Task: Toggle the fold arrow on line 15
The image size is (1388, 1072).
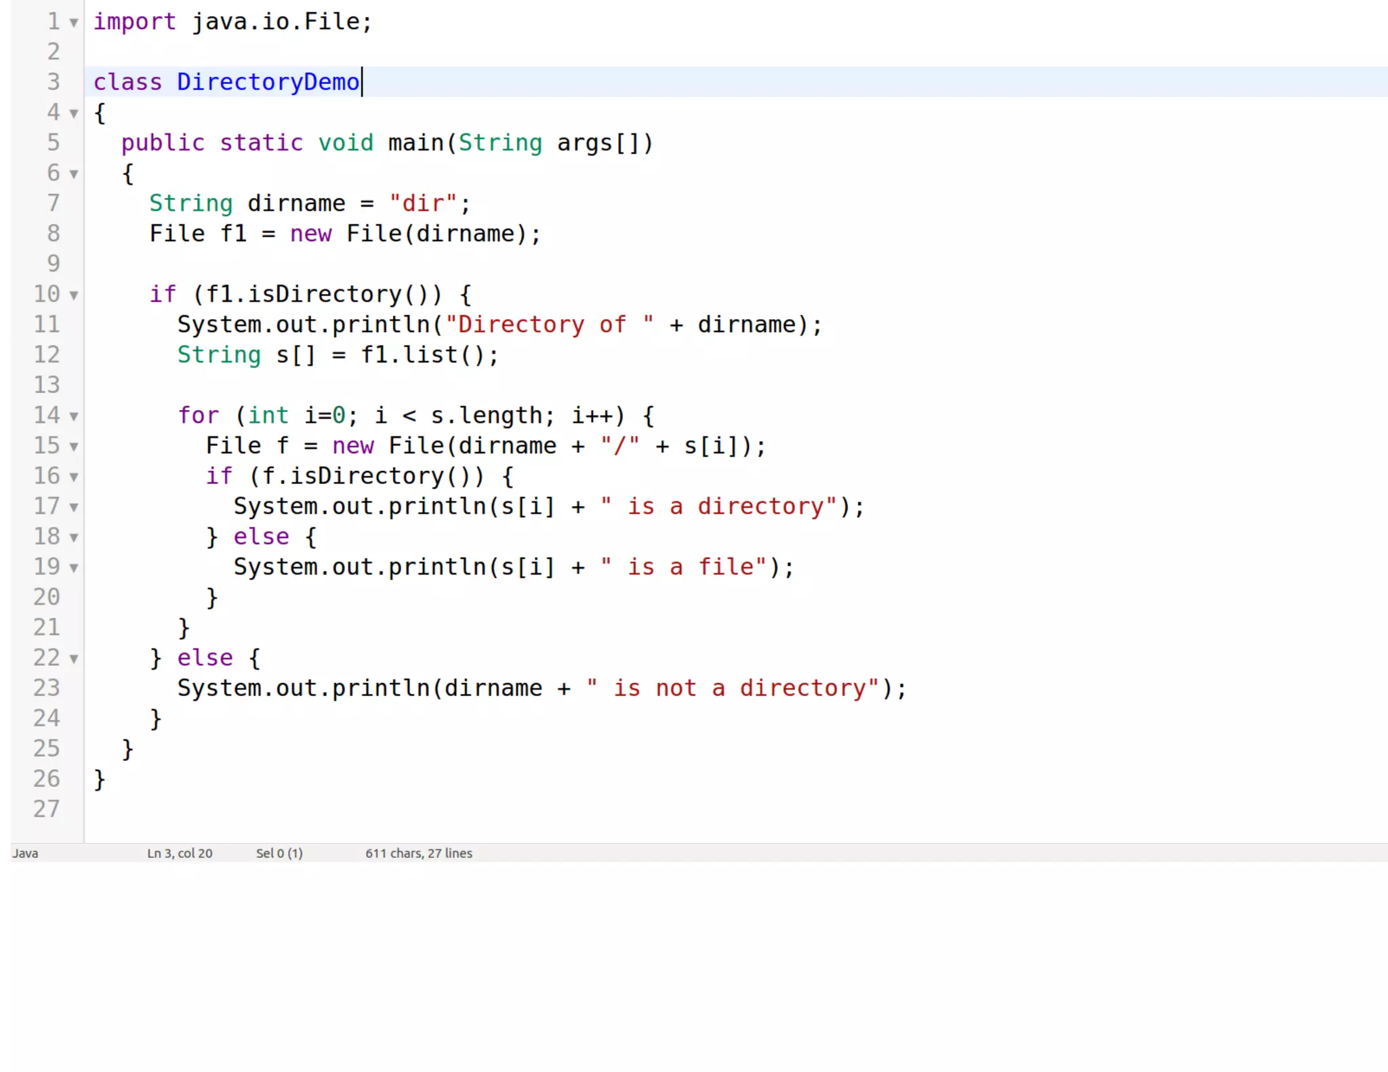Action: tap(73, 447)
